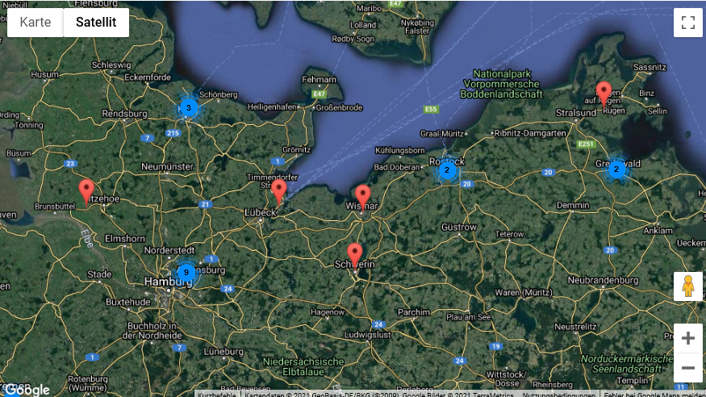
Task: Zoom in with the plus button
Action: [687, 338]
